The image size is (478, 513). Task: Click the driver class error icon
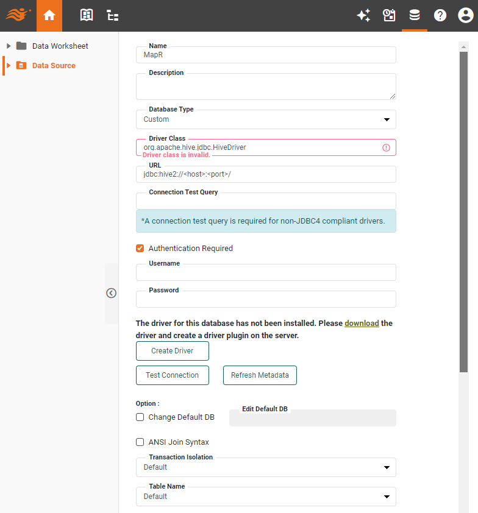point(387,147)
